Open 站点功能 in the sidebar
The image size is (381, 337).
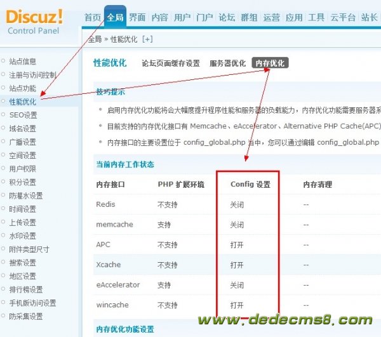click(22, 88)
